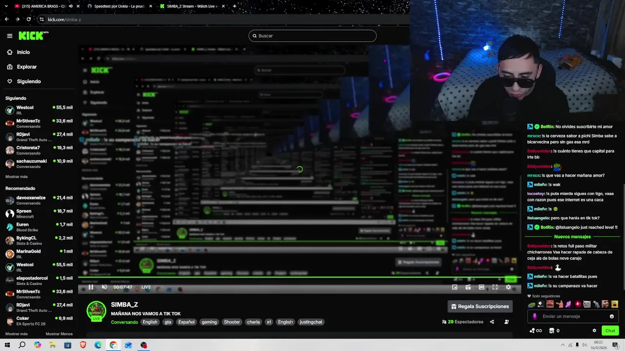Open elapostadorcol recommended channel
625x351 pixels.
tap(39, 281)
